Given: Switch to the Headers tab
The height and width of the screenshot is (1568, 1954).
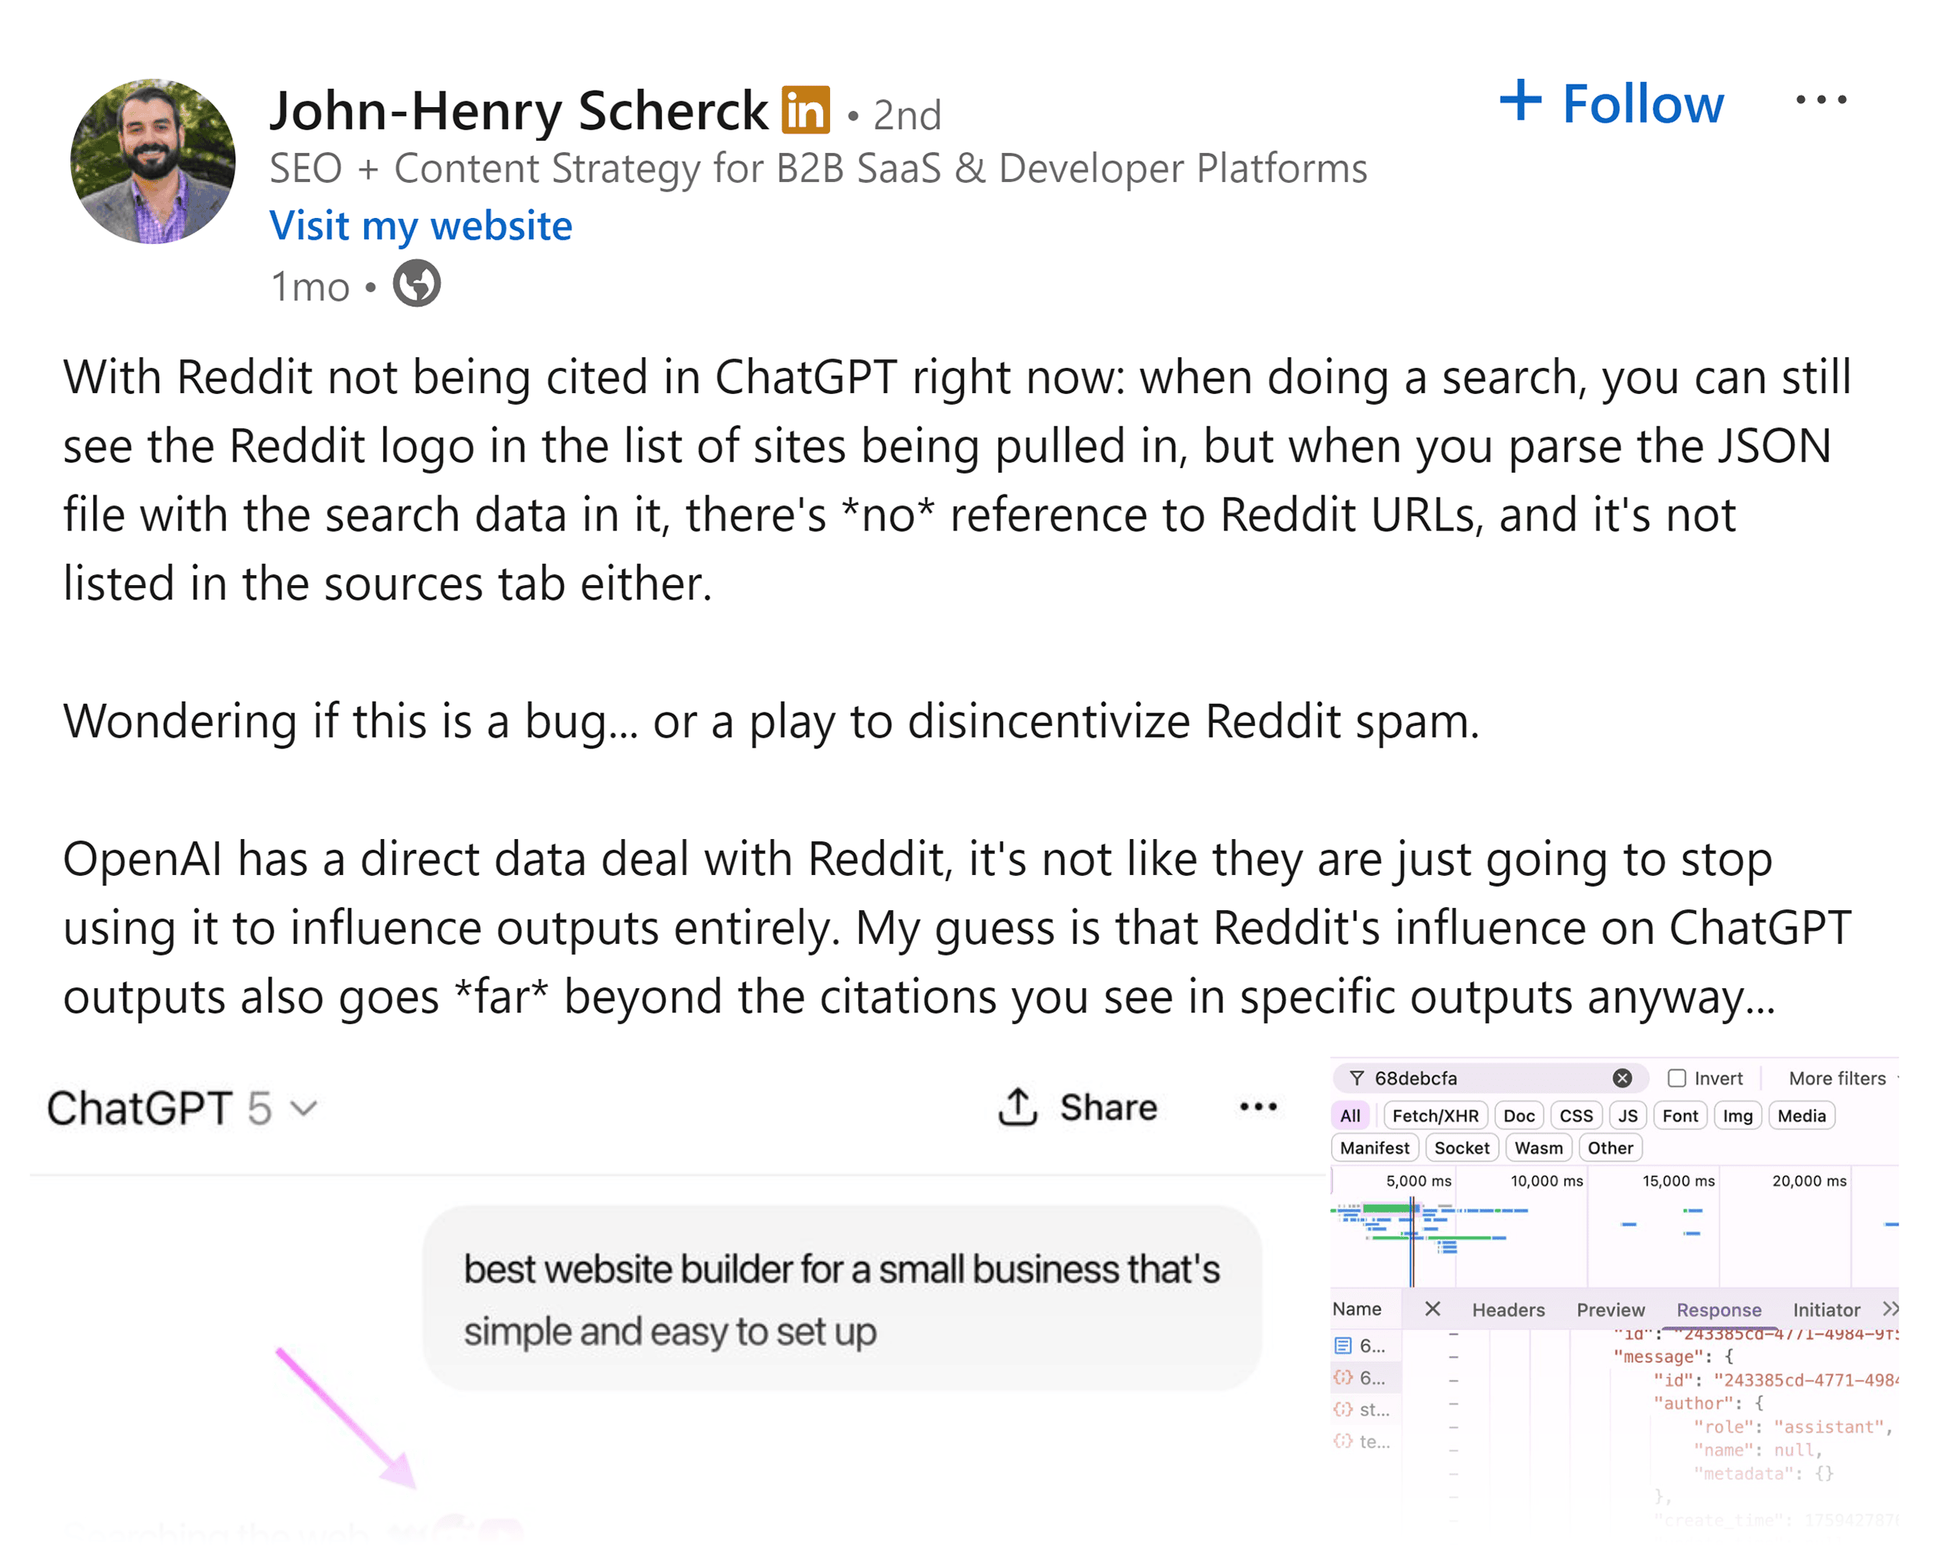Looking at the screenshot, I should pyautogui.click(x=1509, y=1310).
